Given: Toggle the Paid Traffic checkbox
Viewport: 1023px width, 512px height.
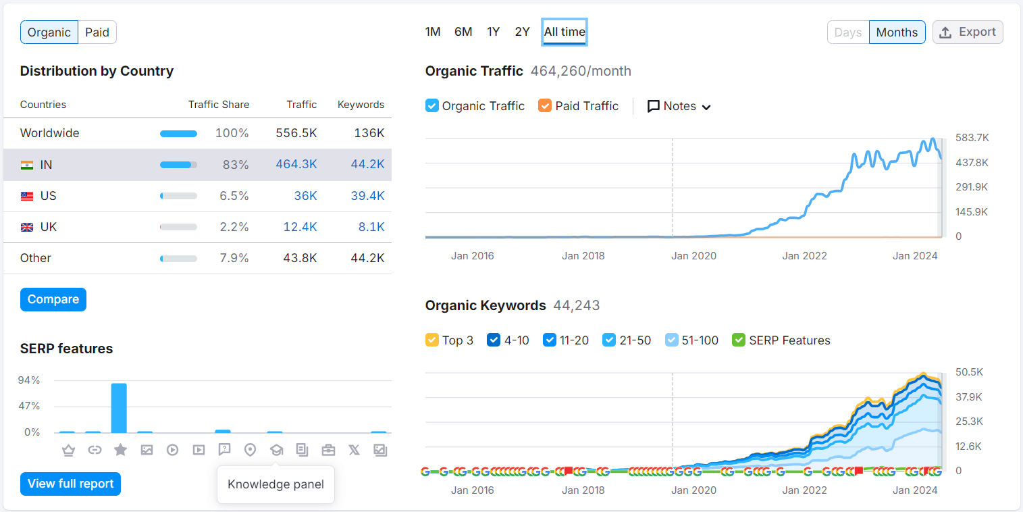Looking at the screenshot, I should pos(545,106).
